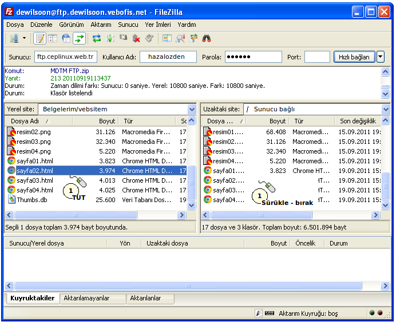The height and width of the screenshot is (322, 396).
Task: Click the Hızlı bağlan button
Action: tap(354, 57)
